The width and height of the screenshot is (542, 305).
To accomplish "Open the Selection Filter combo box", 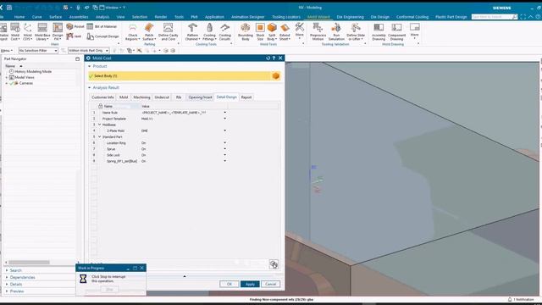I will point(38,51).
